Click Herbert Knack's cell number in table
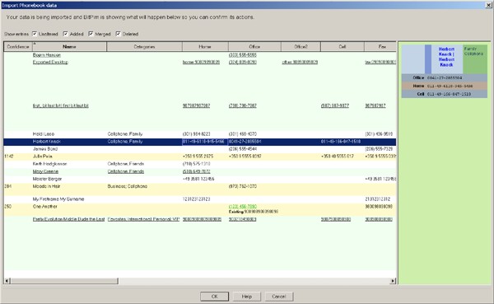The width and height of the screenshot is (494, 304). tap(341, 142)
